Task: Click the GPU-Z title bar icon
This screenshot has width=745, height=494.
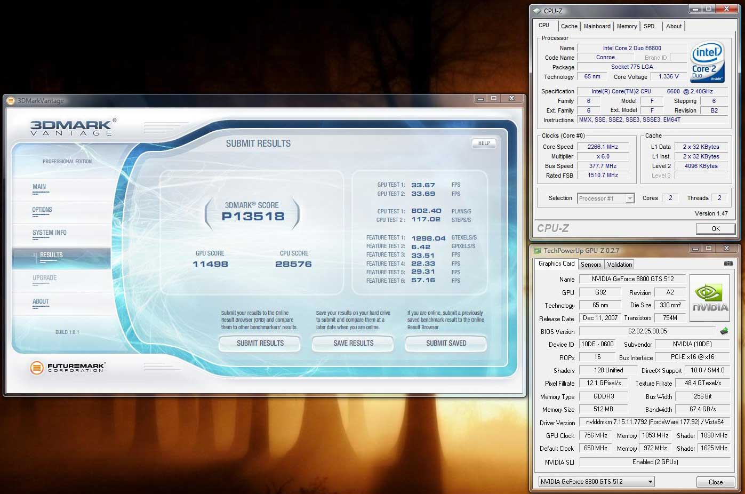Action: (537, 250)
